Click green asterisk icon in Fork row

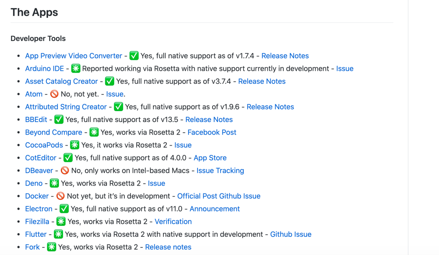(x=52, y=247)
